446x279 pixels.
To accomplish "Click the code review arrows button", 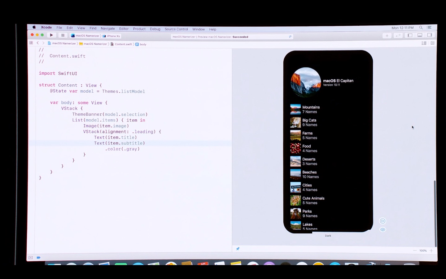I will tap(398, 36).
